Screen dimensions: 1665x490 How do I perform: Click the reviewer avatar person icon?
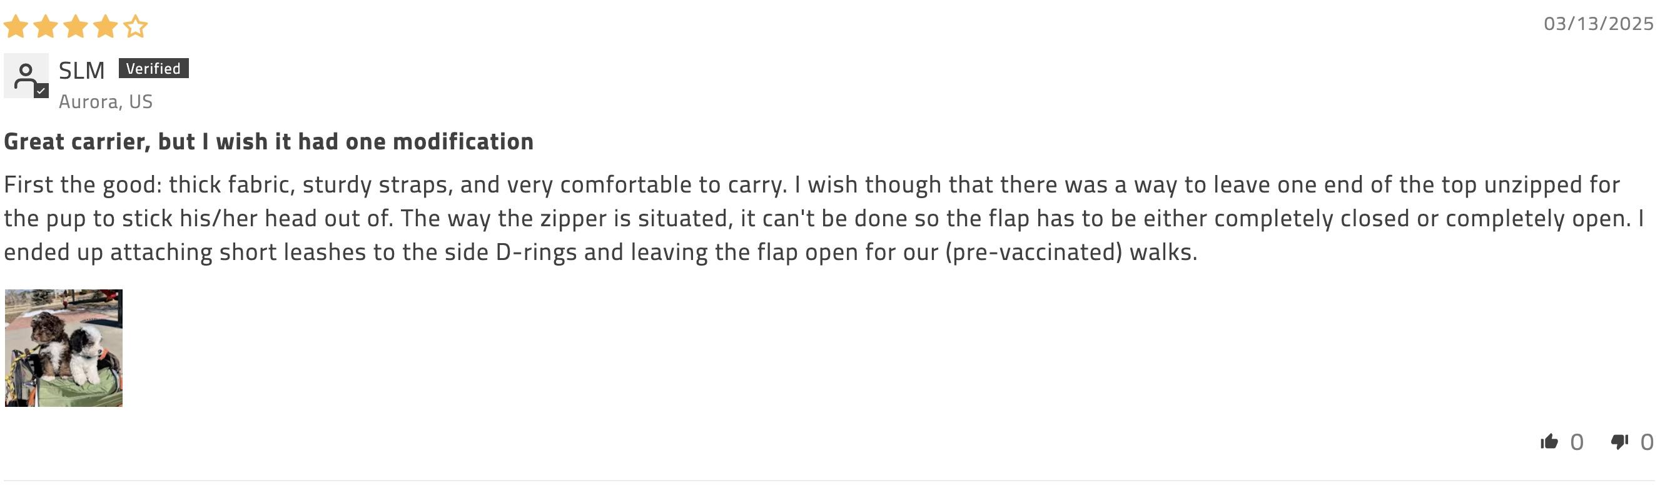26,76
